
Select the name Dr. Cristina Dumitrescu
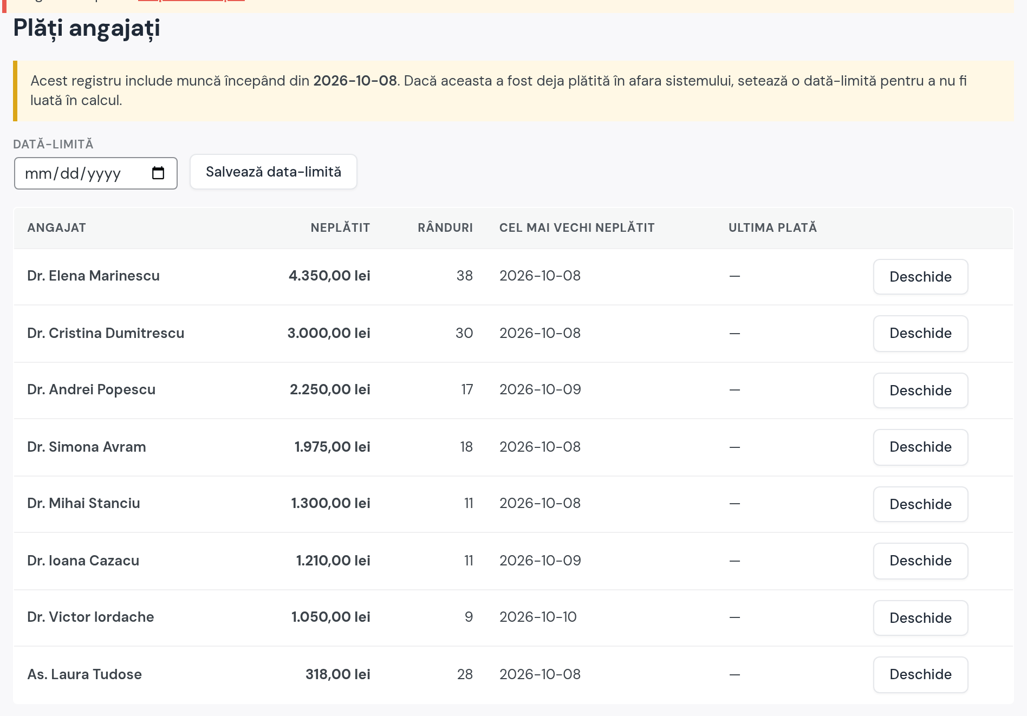pyautogui.click(x=106, y=333)
